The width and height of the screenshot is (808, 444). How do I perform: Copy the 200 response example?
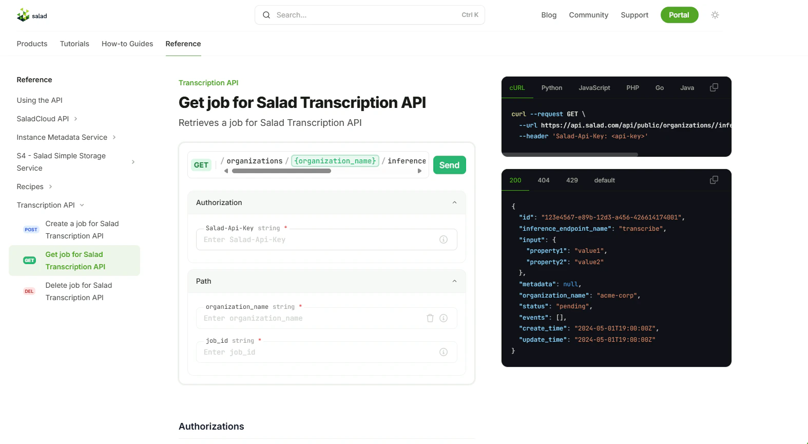[714, 180]
